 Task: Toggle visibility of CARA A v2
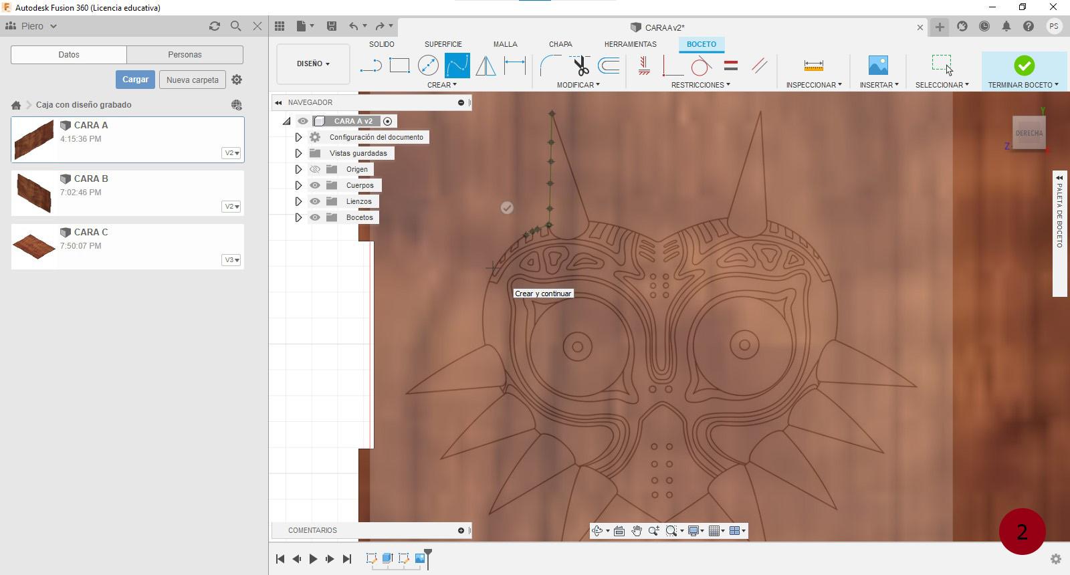[x=303, y=121]
